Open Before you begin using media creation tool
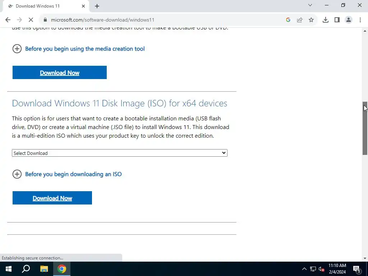 pos(85,49)
